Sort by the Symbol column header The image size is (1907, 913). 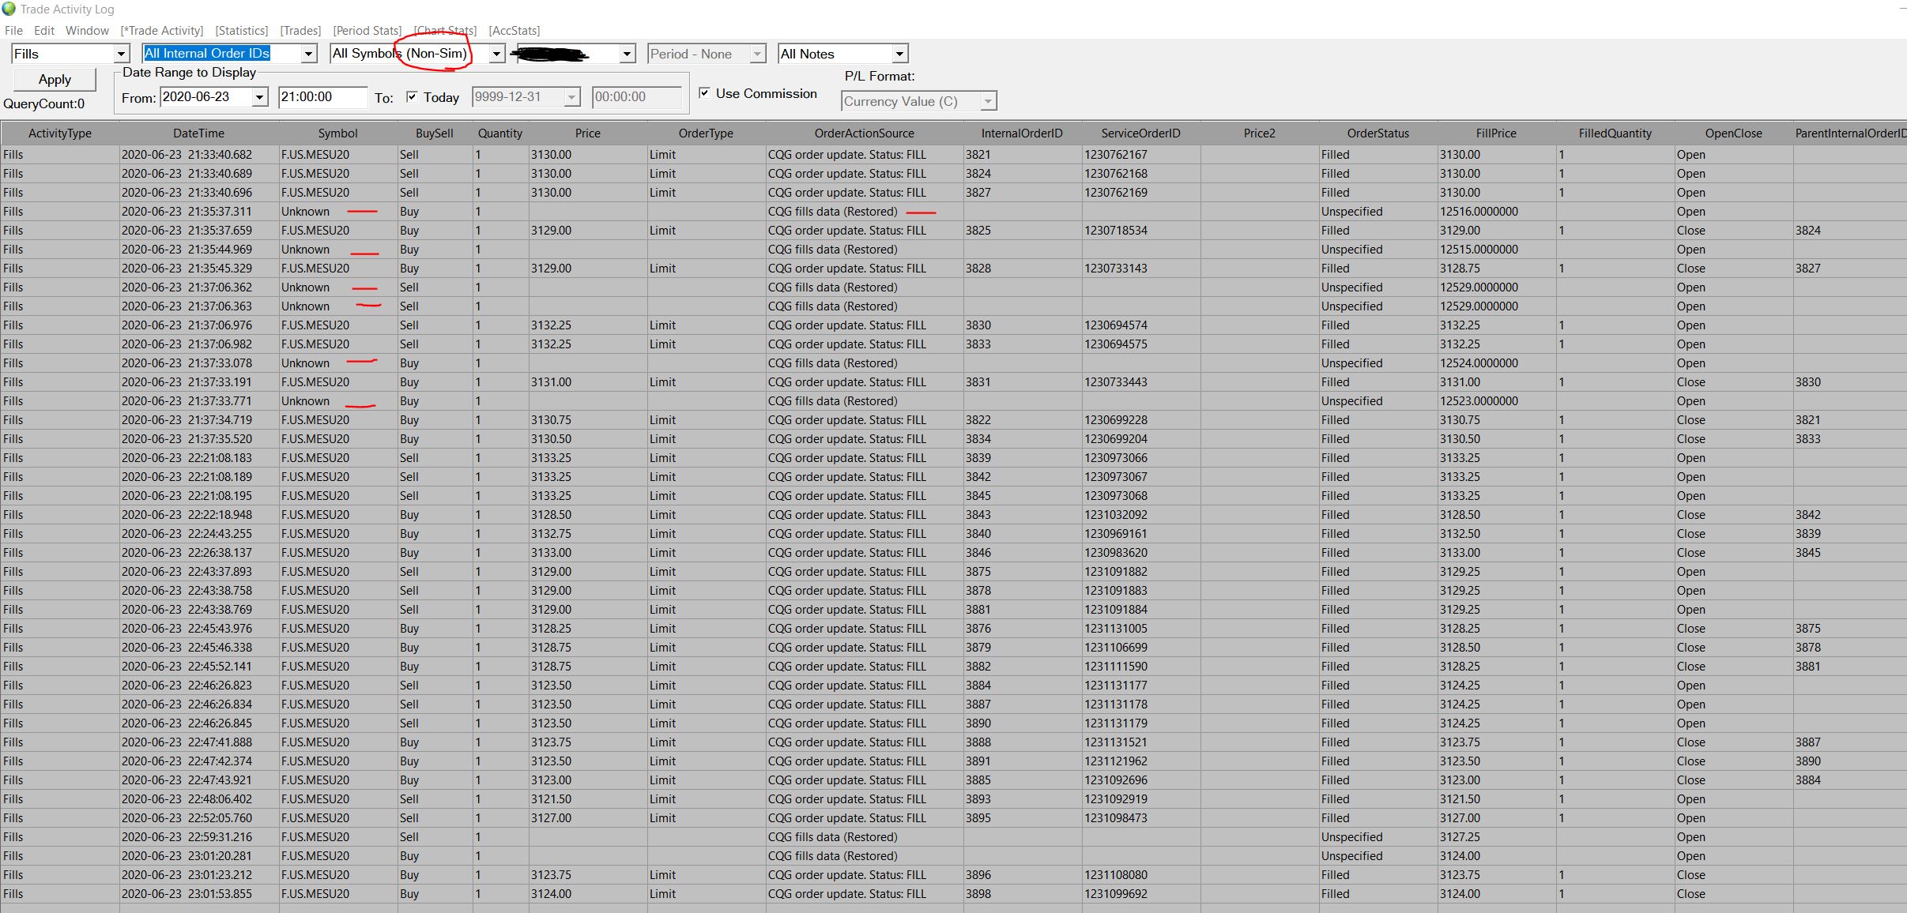pos(338,133)
